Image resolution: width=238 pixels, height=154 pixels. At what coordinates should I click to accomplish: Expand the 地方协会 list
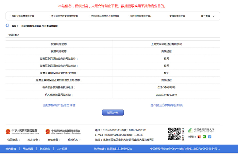point(34,140)
